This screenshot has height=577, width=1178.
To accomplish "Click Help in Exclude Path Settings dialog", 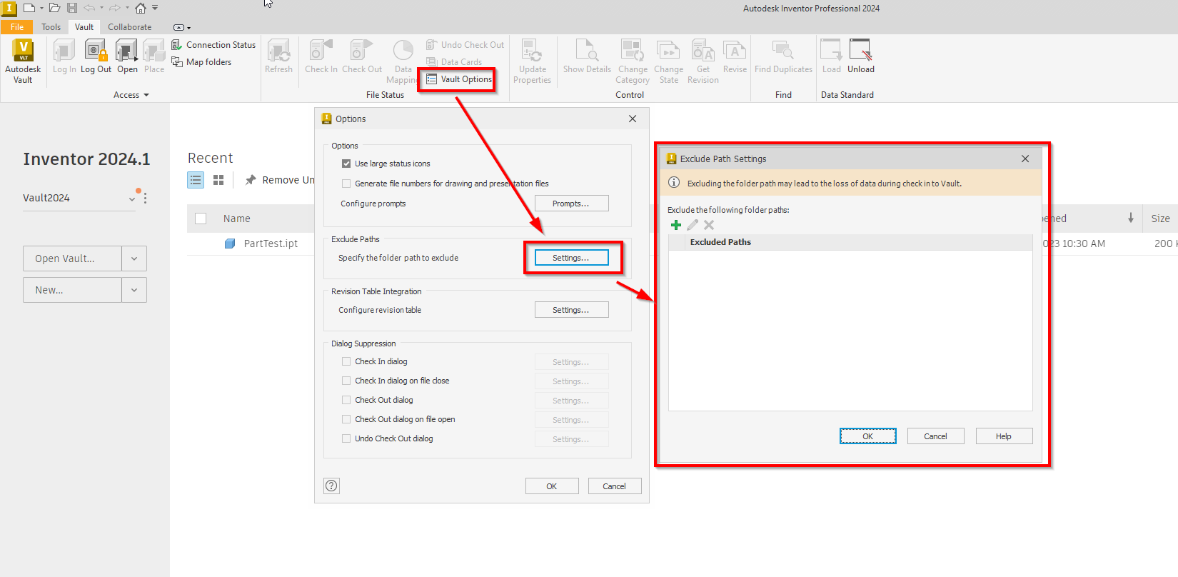I will click(1004, 436).
